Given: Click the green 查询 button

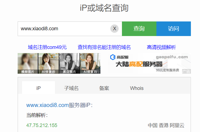Looking at the screenshot, I should (x=139, y=29).
